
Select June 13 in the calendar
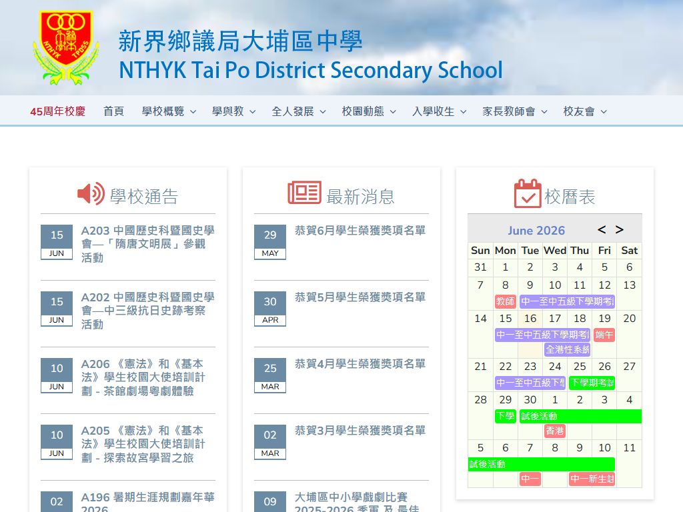[x=629, y=285]
